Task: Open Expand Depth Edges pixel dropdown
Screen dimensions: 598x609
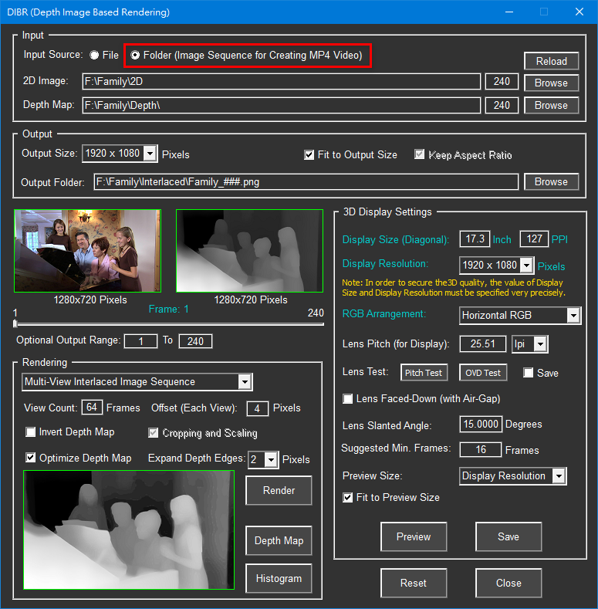Action: [x=271, y=460]
